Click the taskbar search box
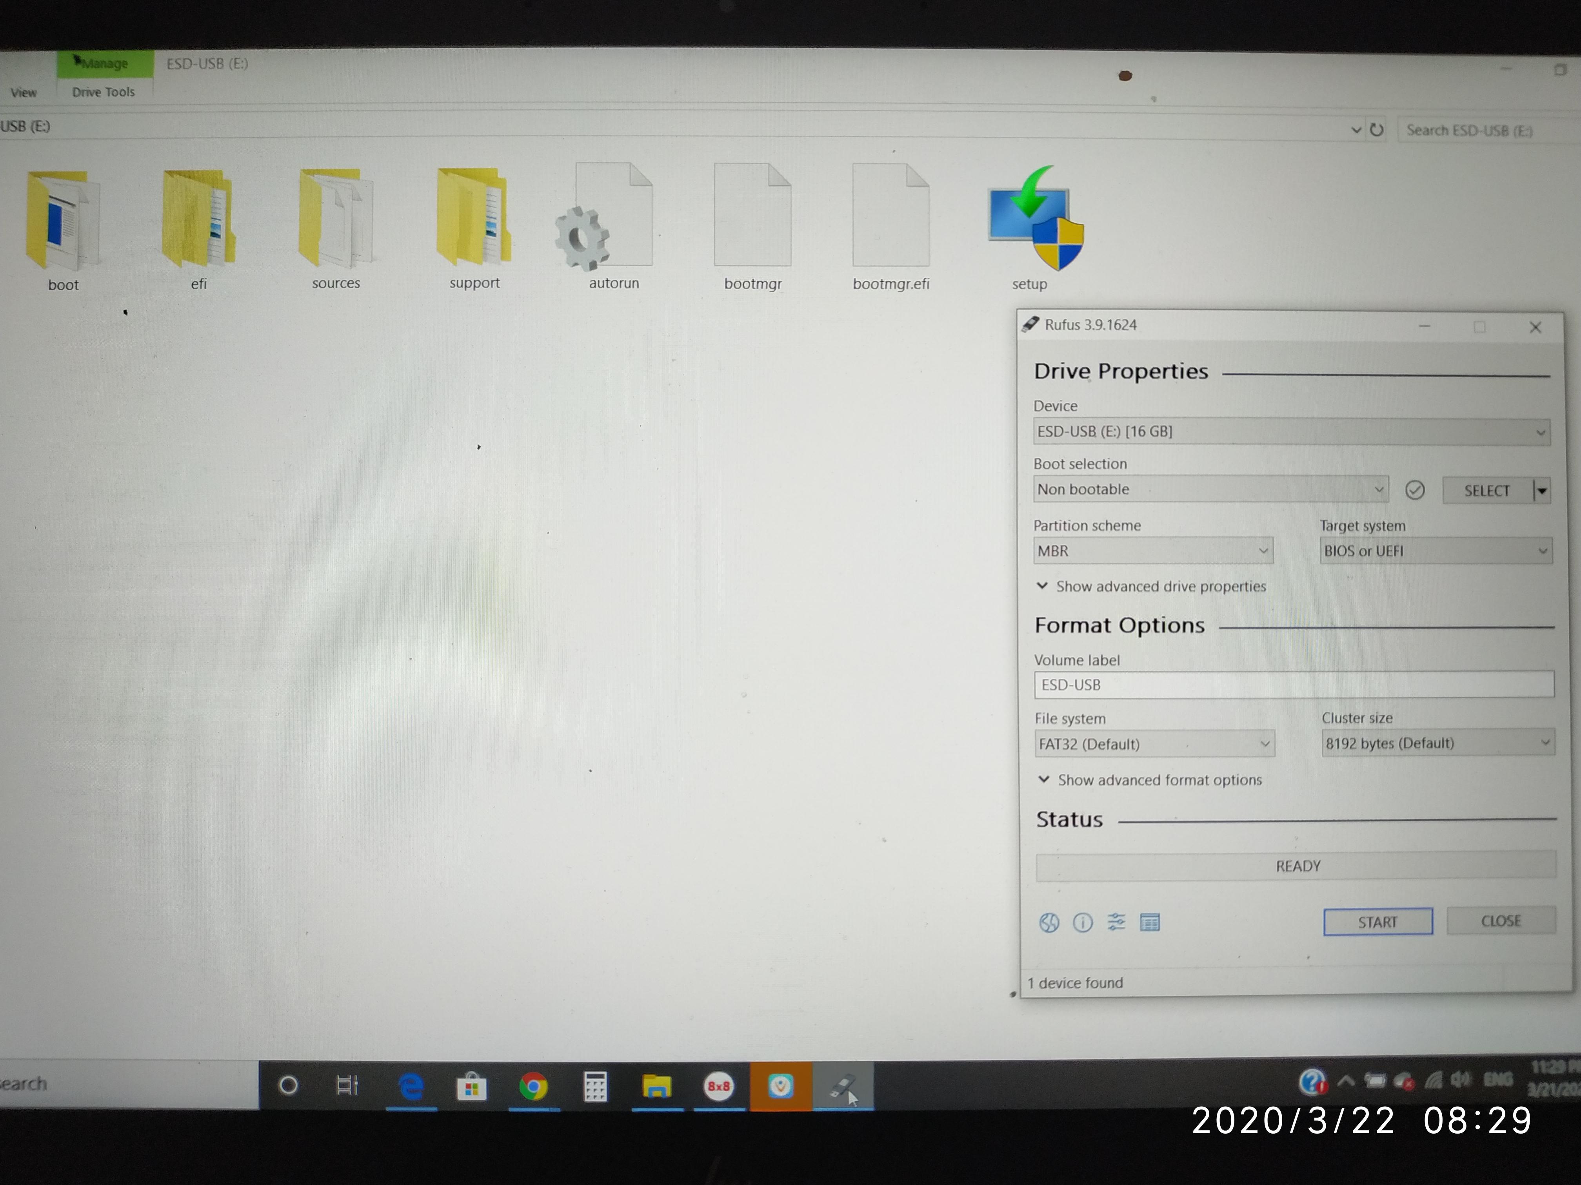The height and width of the screenshot is (1185, 1581). [129, 1084]
